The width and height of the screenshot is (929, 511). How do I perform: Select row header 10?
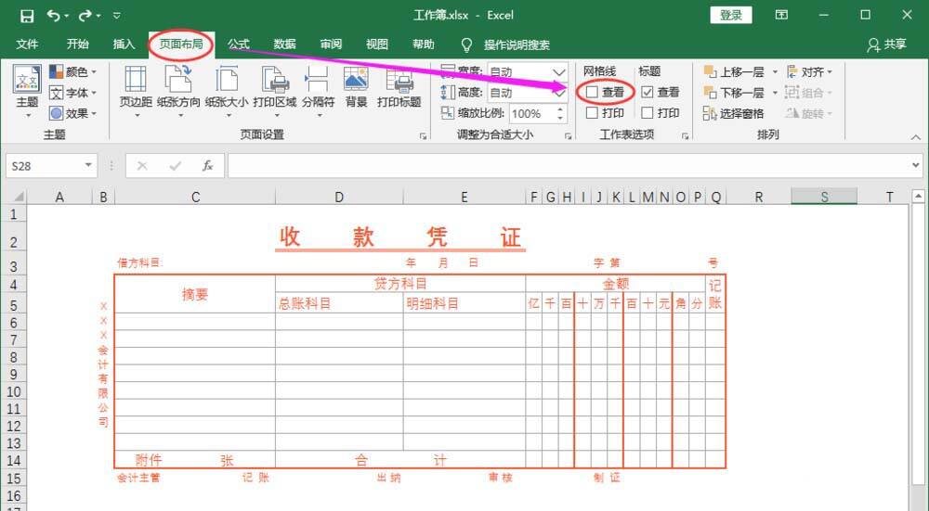[x=14, y=391]
